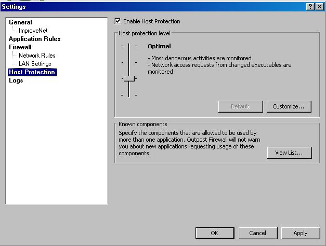Open View List of known components

click(x=290, y=153)
